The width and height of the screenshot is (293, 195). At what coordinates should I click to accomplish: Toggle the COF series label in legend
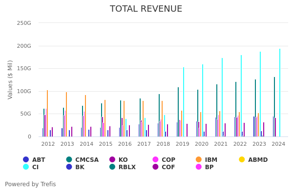tap(168, 167)
